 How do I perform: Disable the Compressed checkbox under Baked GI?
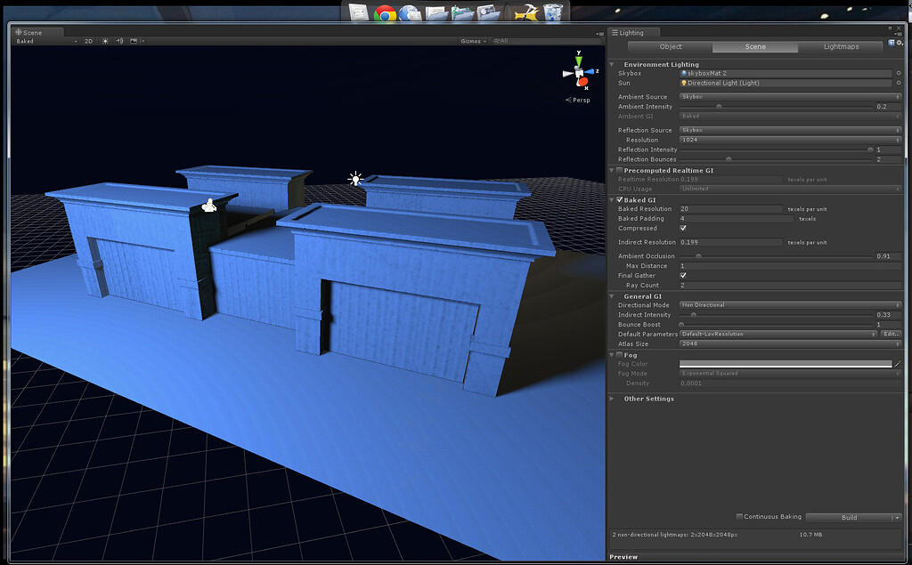tap(683, 229)
